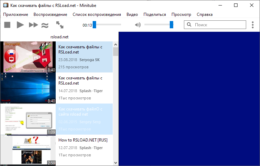Open the Воспроизведение menu
Image resolution: width=260 pixels, height=166 pixels.
[50, 14]
